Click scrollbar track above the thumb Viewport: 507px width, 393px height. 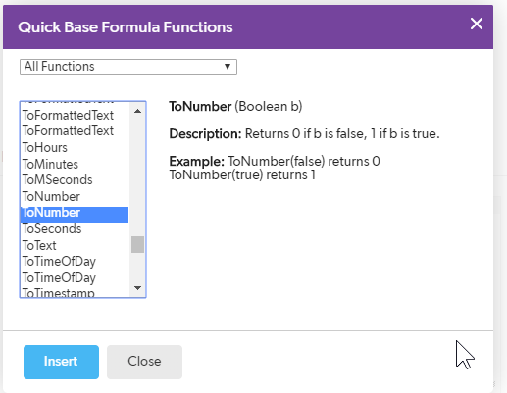click(x=137, y=176)
